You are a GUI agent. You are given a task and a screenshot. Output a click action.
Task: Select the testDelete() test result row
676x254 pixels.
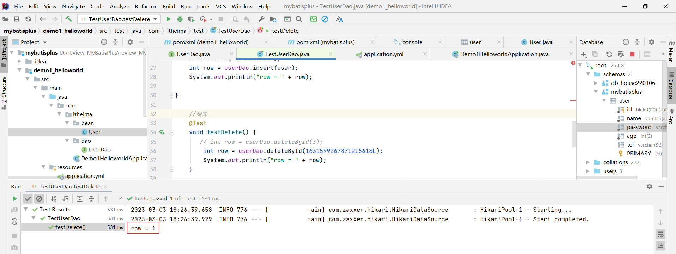(73, 227)
